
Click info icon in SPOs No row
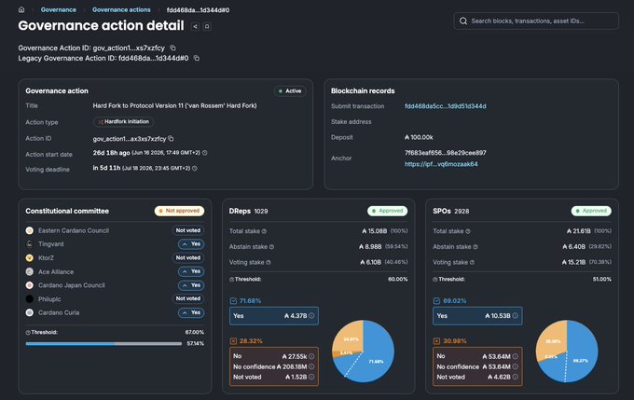tap(515, 356)
